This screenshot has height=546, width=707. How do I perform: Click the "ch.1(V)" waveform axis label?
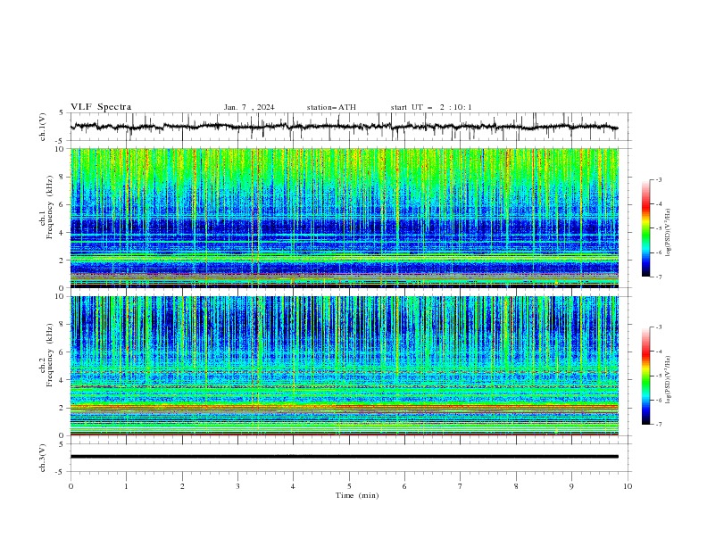[43, 127]
